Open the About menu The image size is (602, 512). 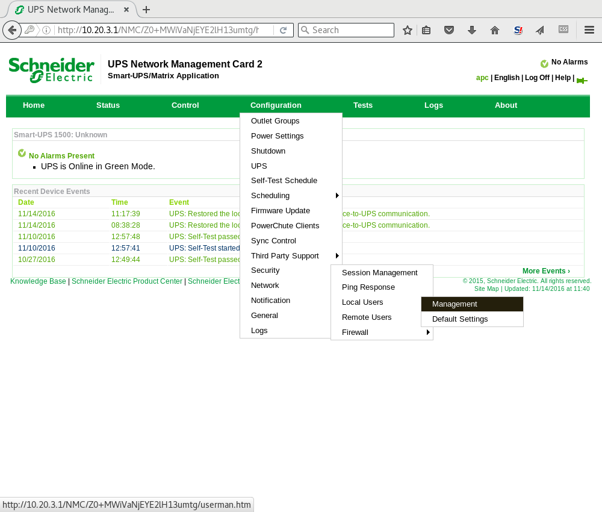506,105
